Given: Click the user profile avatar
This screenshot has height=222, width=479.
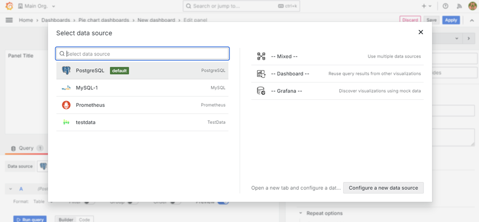Looking at the screenshot, I should point(472,6).
